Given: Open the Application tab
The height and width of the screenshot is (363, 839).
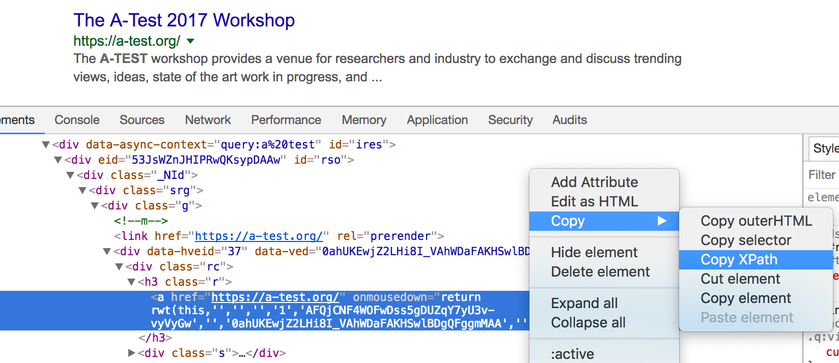Looking at the screenshot, I should pos(437,120).
